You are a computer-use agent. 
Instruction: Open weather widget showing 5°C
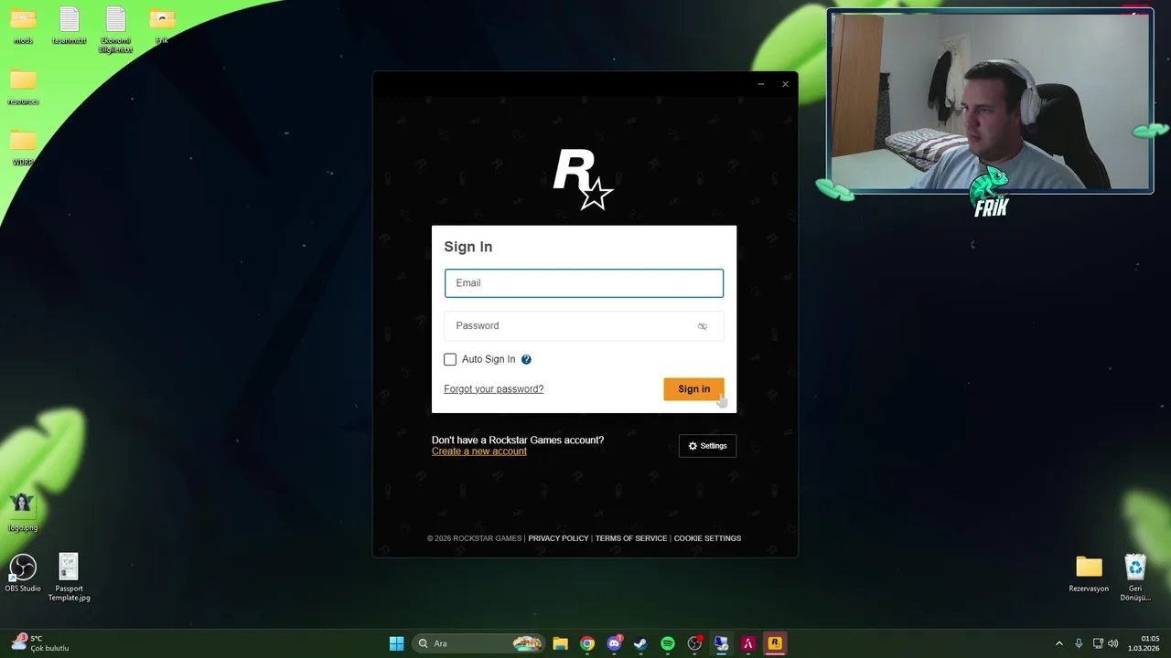(41, 643)
